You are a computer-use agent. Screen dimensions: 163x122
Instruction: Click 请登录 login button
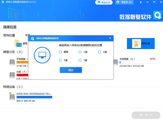pyautogui.click(x=124, y=2)
